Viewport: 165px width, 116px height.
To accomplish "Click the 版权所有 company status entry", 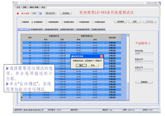I will (x=30, y=110).
